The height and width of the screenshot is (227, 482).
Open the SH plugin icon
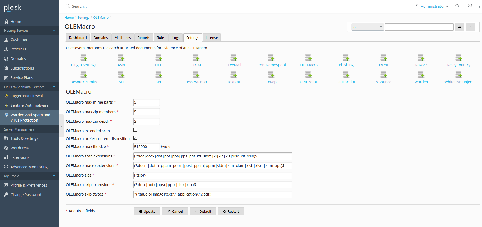tap(121, 75)
